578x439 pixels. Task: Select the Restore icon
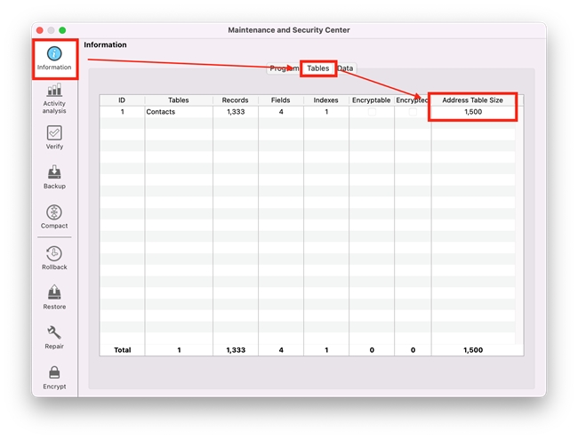point(54,296)
